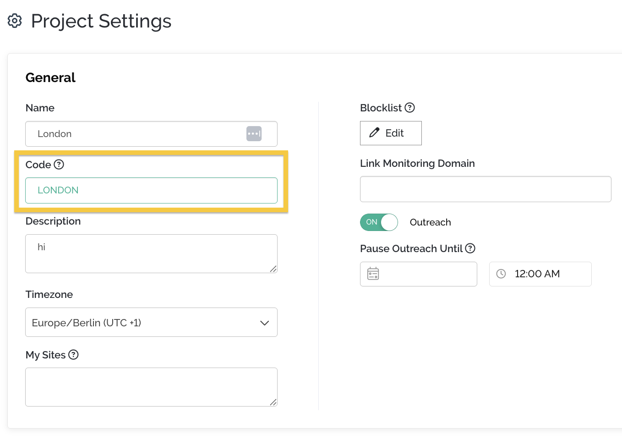Click the Code field showing LONDON
Image resolution: width=622 pixels, height=440 pixels.
151,190
